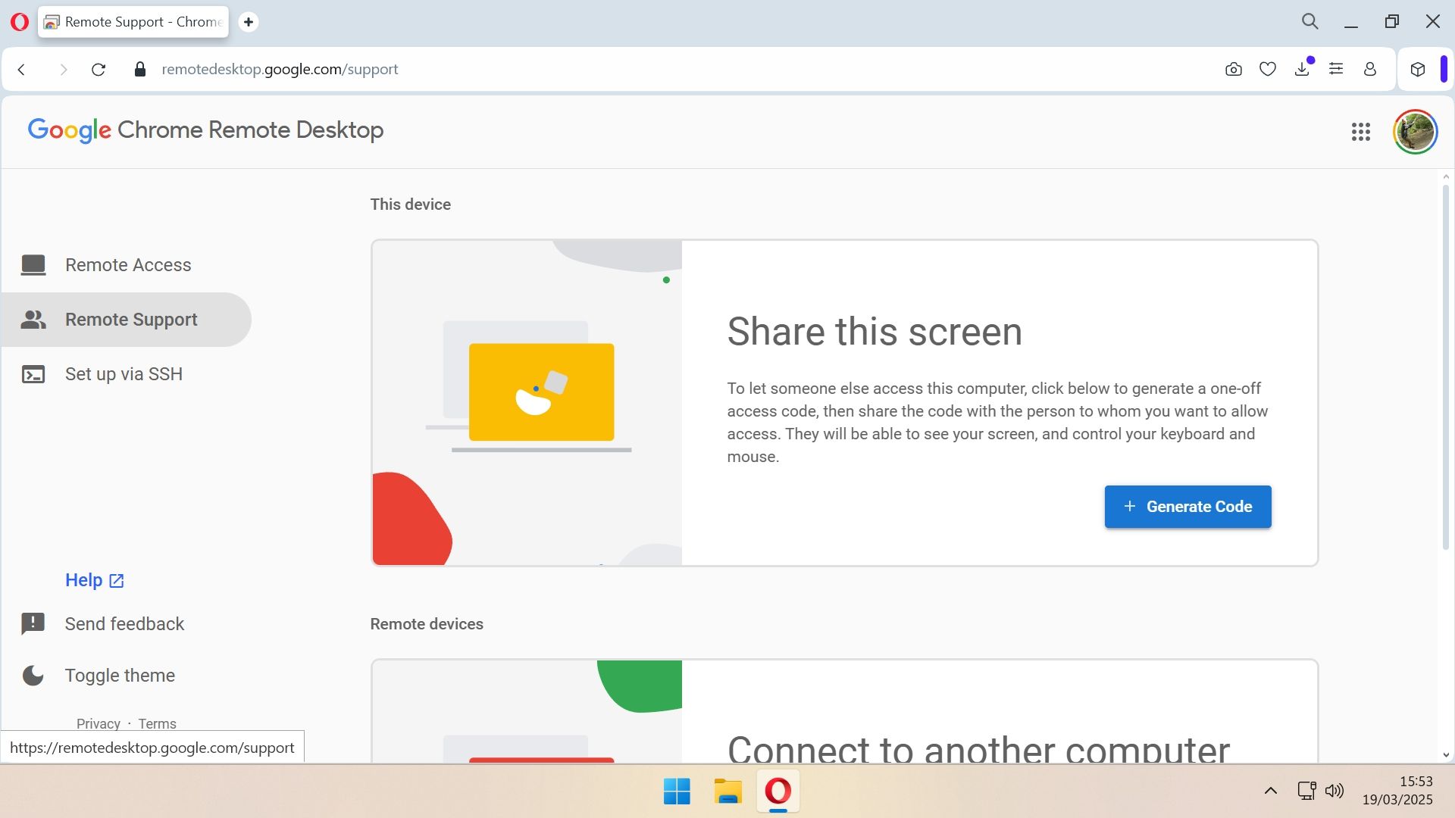This screenshot has width=1455, height=818.
Task: Select the Remote Support browser tab
Action: 133,22
